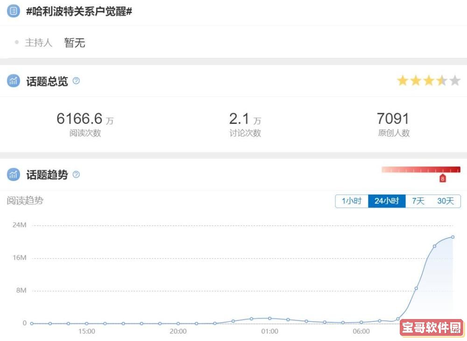Click the 06:00 x-axis label
The image size is (467, 341).
click(x=361, y=331)
